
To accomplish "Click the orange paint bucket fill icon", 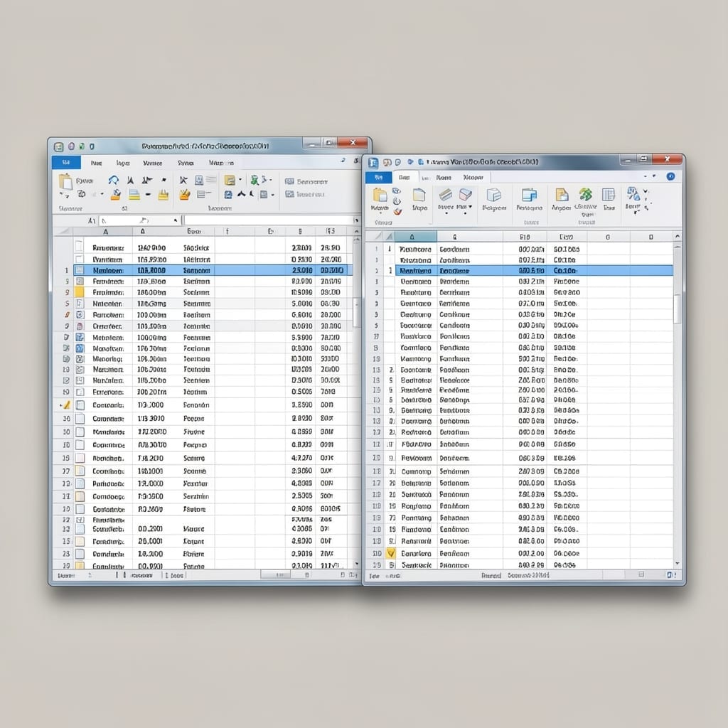I will coord(116,195).
